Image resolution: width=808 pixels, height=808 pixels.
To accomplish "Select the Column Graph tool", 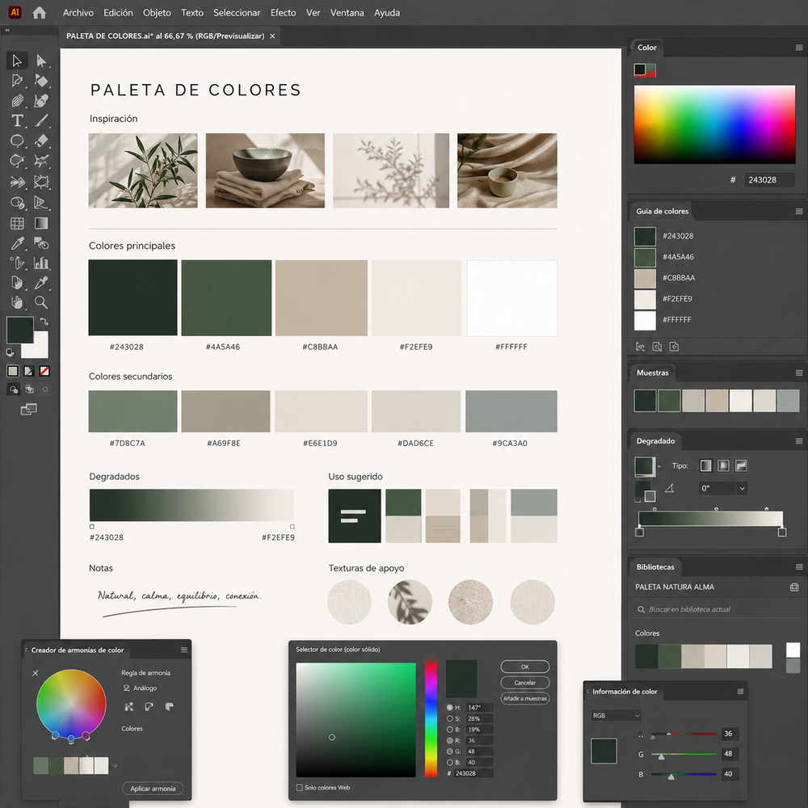I will click(41, 263).
